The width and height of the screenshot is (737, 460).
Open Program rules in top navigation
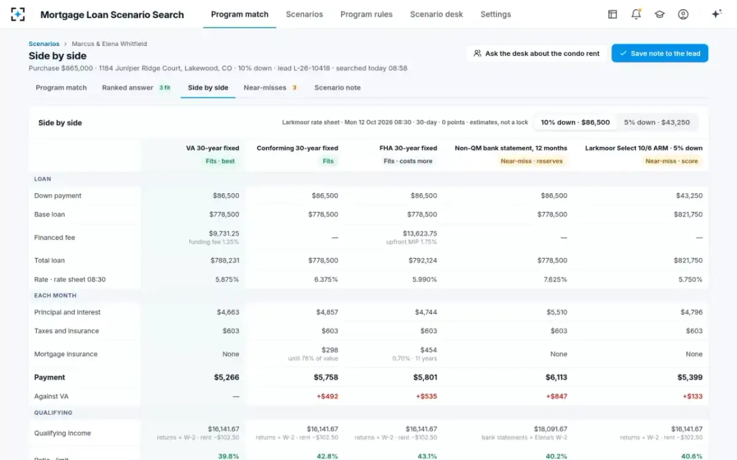coord(367,14)
